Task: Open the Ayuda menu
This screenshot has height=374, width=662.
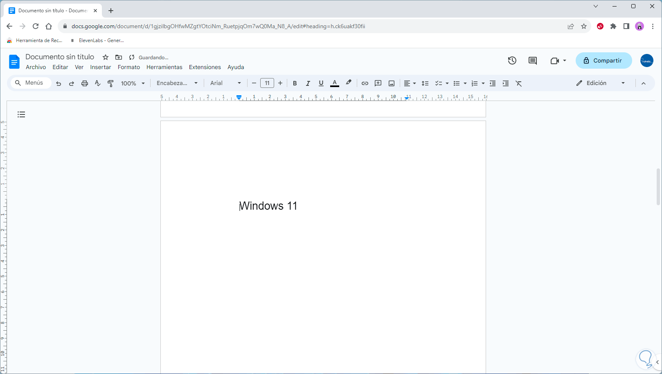Action: pos(236,67)
